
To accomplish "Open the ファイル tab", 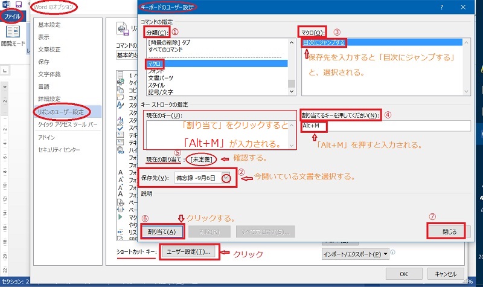I will 12,16.
